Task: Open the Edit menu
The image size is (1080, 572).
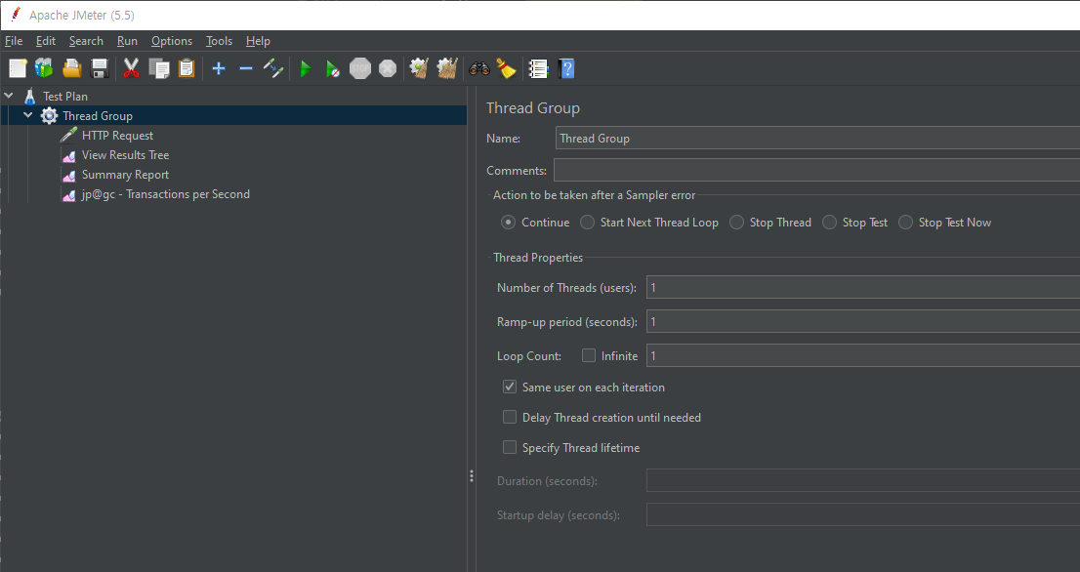Action: pos(46,41)
